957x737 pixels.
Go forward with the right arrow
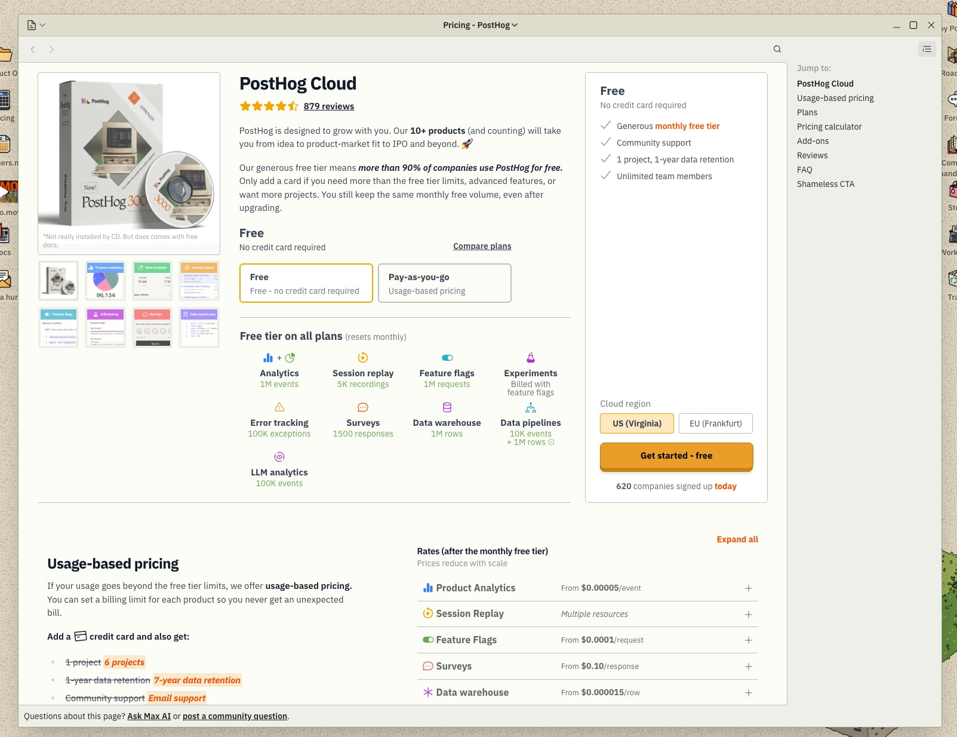point(51,50)
